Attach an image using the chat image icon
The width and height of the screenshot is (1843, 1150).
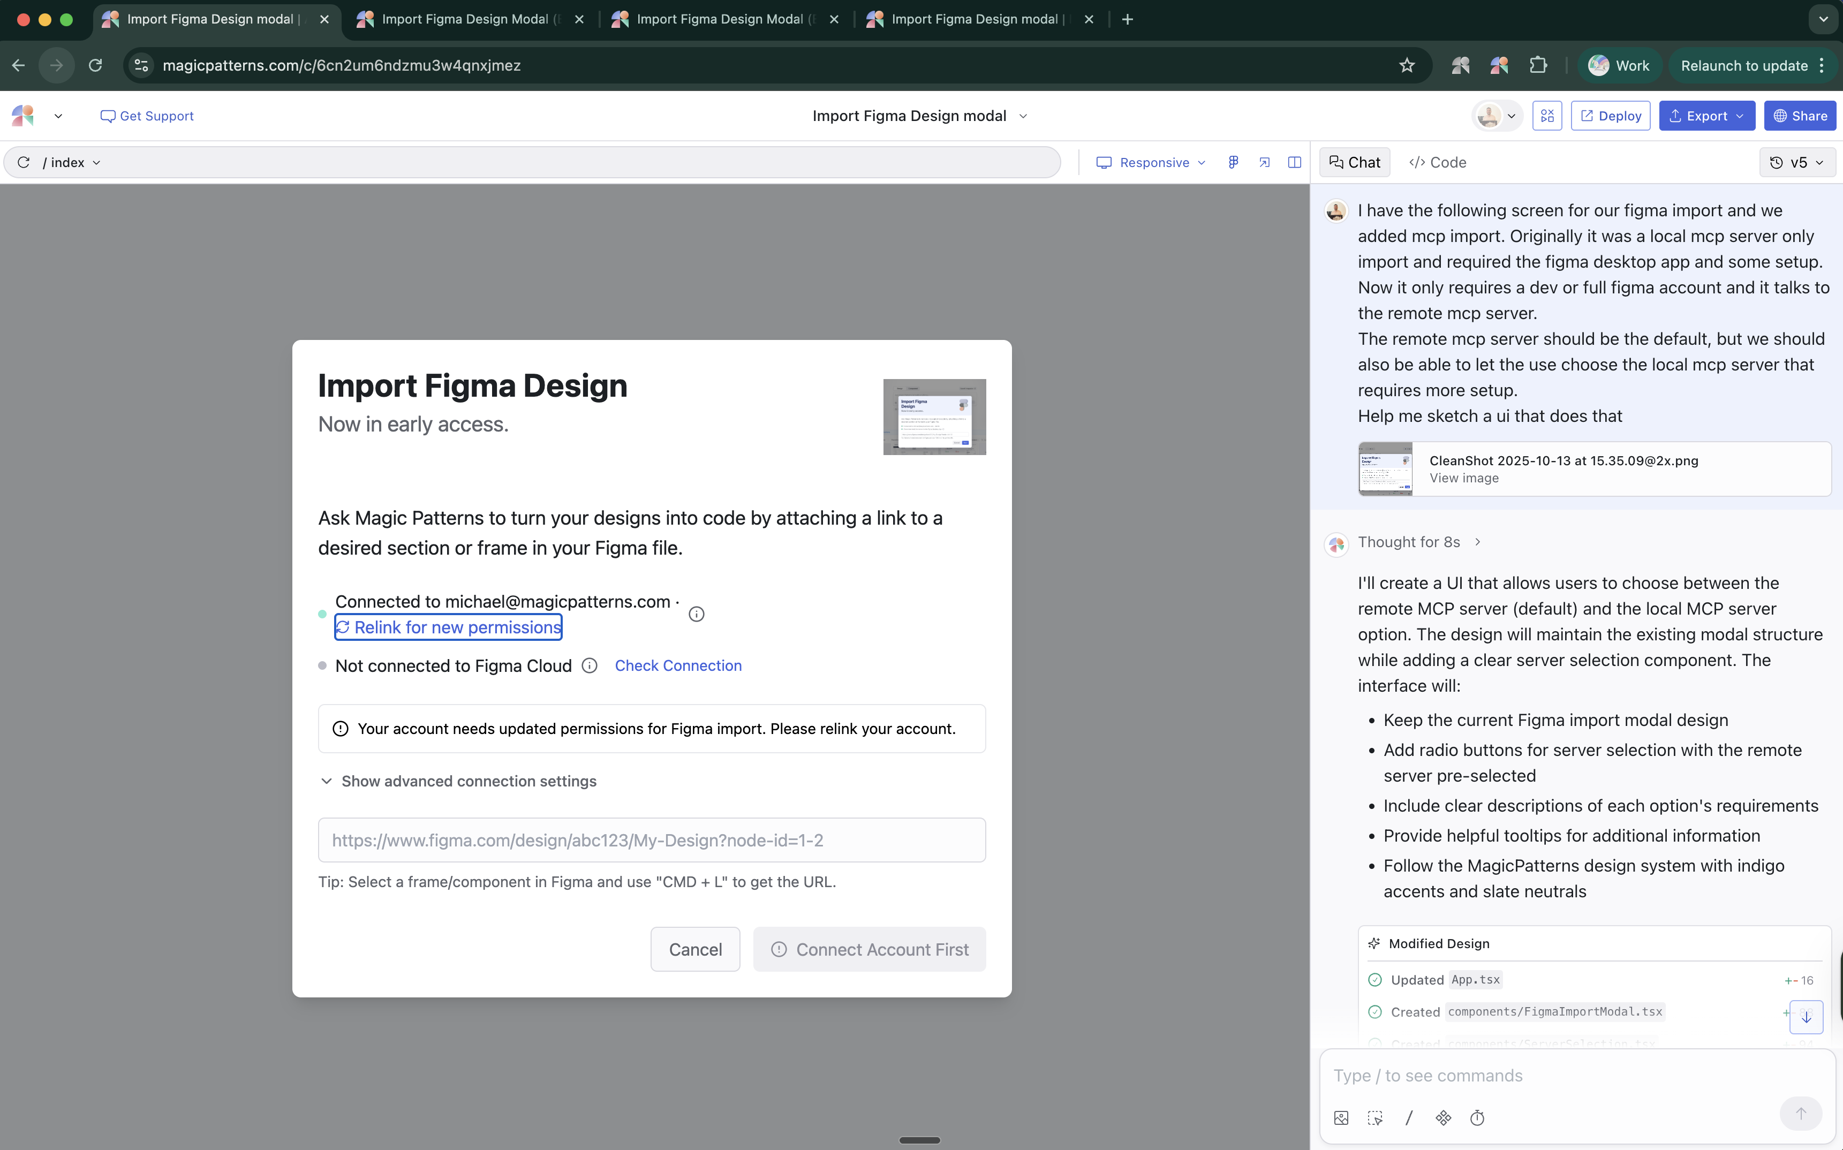coord(1341,1117)
